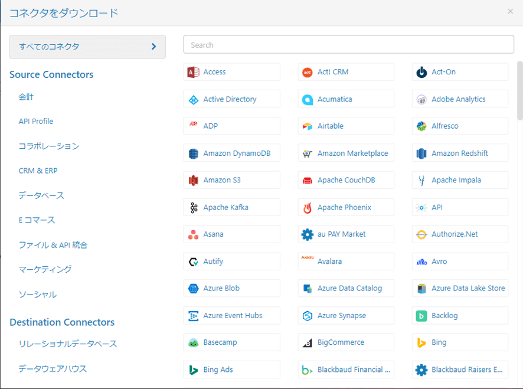Click the Access connector icon

[193, 72]
